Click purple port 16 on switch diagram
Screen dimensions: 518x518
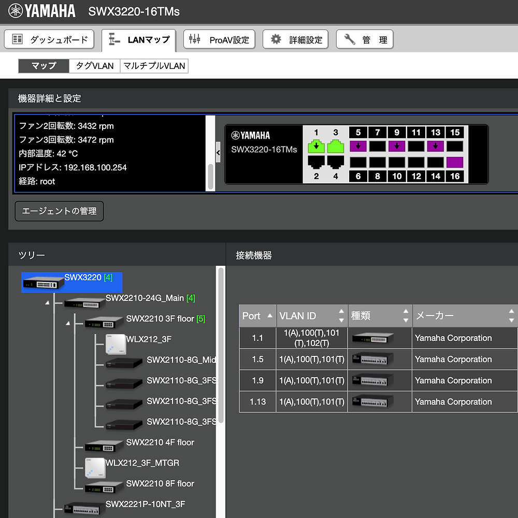pos(455,162)
